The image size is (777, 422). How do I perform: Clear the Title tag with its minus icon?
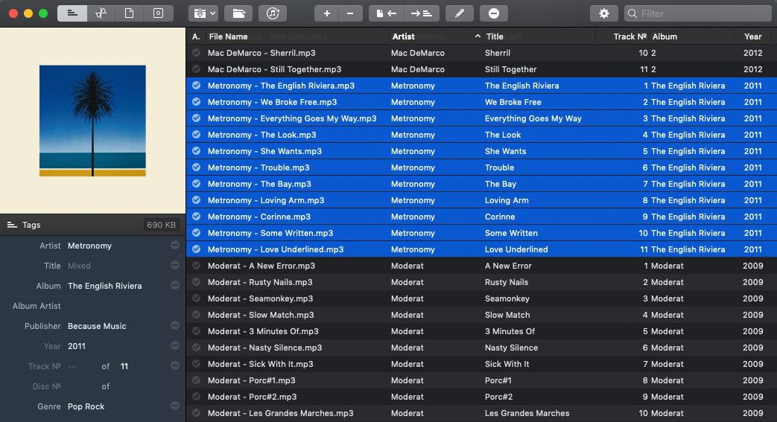tap(175, 266)
